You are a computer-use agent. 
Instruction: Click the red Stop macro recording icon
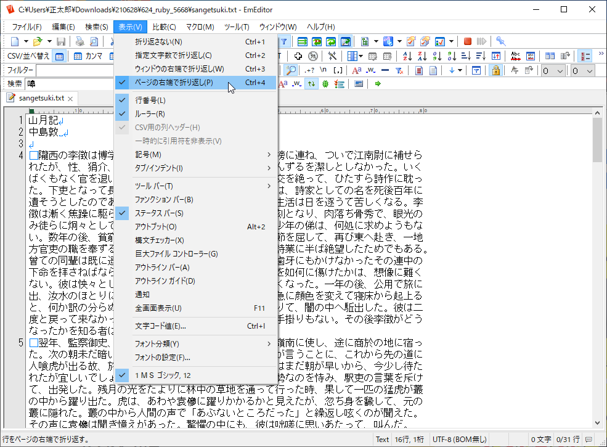tap(468, 41)
